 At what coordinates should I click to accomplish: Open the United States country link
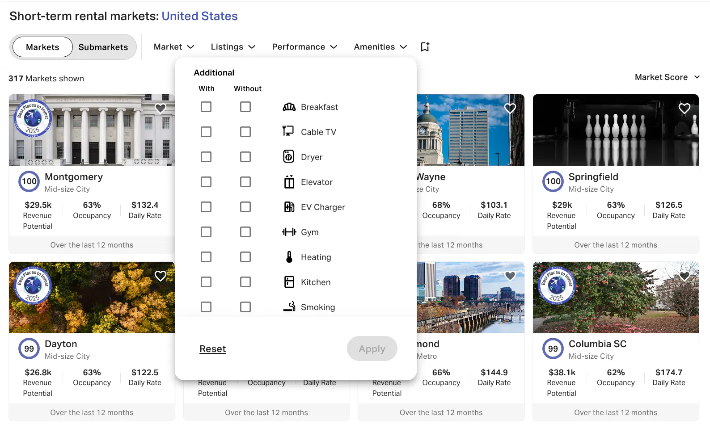[x=199, y=16]
